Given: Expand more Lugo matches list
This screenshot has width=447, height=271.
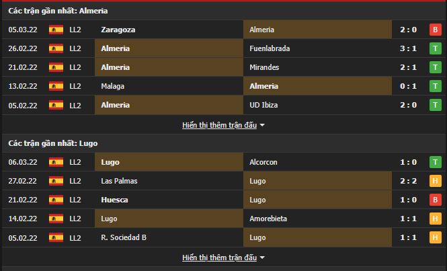Looking at the screenshot, I should (x=223, y=258).
